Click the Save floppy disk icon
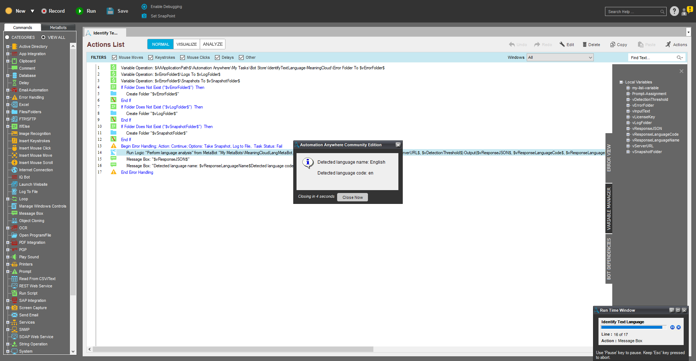 pos(110,11)
